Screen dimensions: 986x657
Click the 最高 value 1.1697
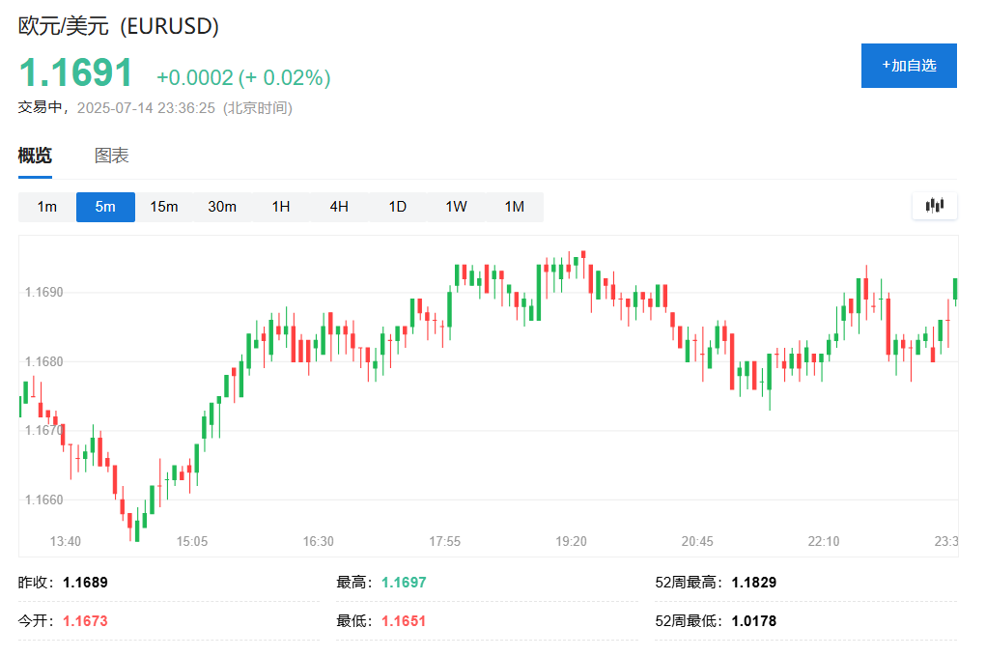[404, 583]
